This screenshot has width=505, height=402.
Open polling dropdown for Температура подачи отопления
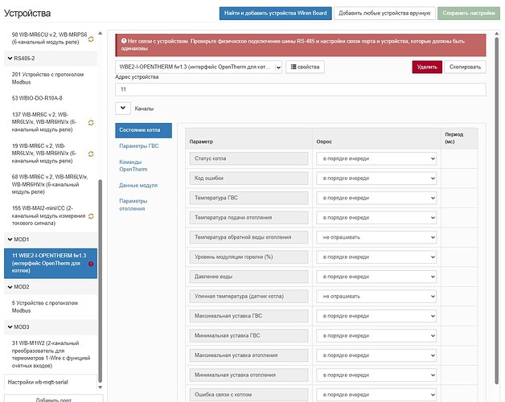click(376, 217)
